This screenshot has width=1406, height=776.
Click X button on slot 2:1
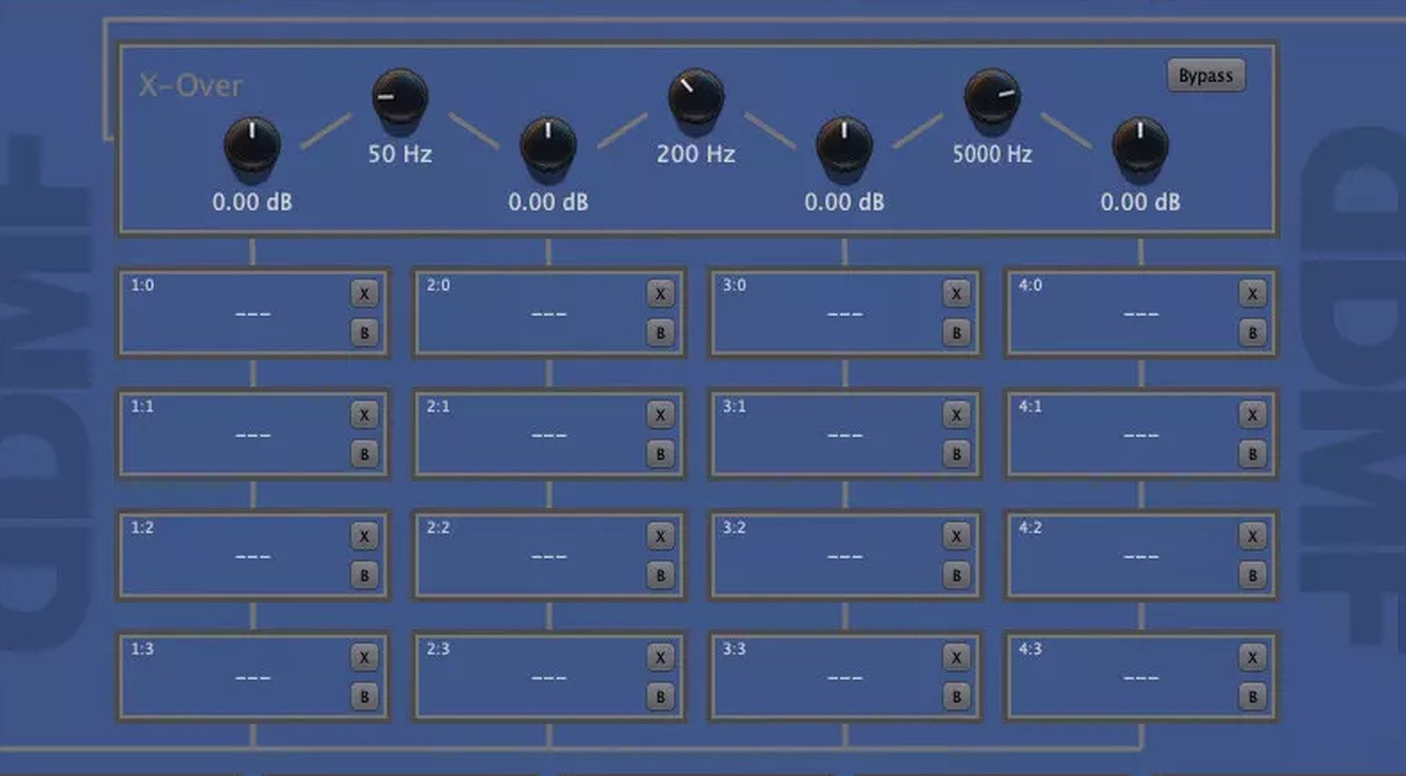click(660, 415)
